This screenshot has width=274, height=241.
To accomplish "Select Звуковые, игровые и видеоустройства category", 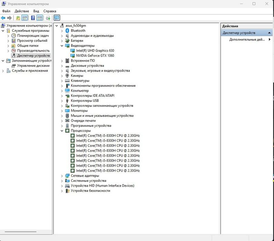I will 100,71.
